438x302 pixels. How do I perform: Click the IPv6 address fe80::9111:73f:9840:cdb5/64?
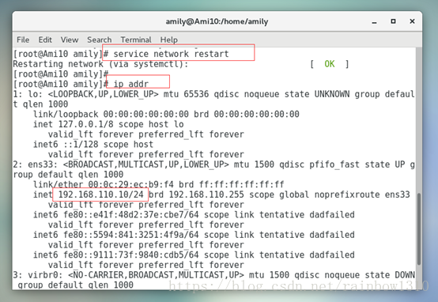click(131, 255)
